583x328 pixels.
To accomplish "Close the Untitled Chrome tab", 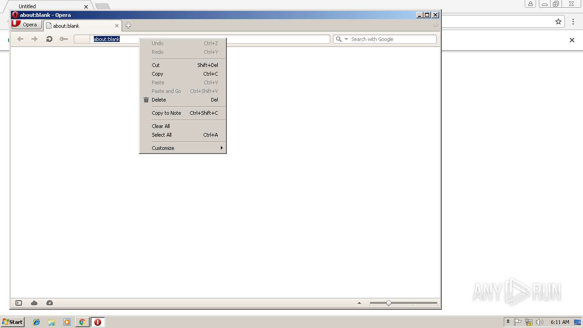I will click(87, 6).
